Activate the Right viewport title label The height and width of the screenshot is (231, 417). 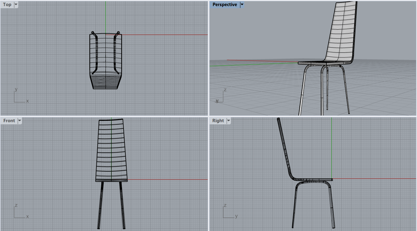(x=218, y=121)
